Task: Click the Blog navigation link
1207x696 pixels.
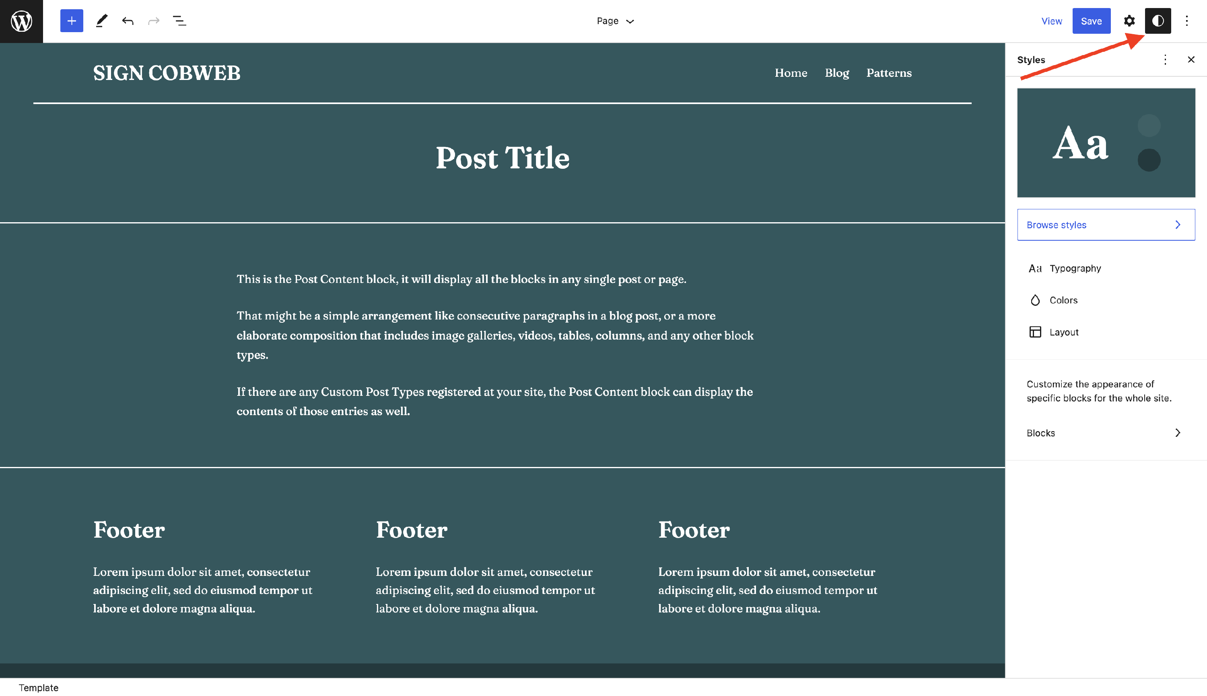Action: [x=836, y=73]
